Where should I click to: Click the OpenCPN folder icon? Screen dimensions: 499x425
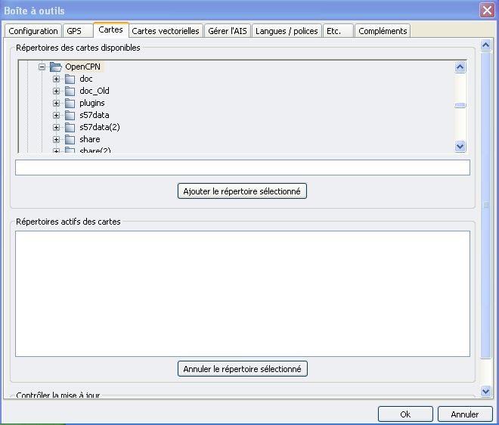pyautogui.click(x=56, y=67)
